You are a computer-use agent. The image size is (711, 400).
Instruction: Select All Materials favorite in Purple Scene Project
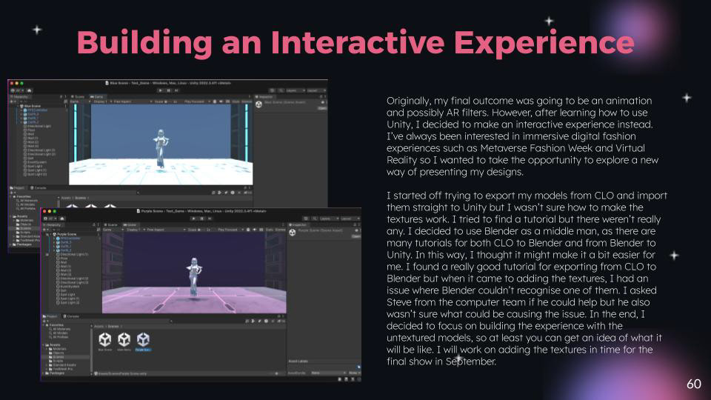61,329
